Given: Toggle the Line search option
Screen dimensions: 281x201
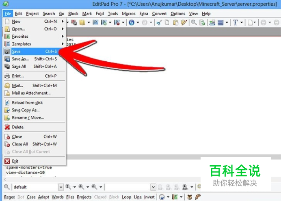Looking at the screenshot, I should coord(138,197).
